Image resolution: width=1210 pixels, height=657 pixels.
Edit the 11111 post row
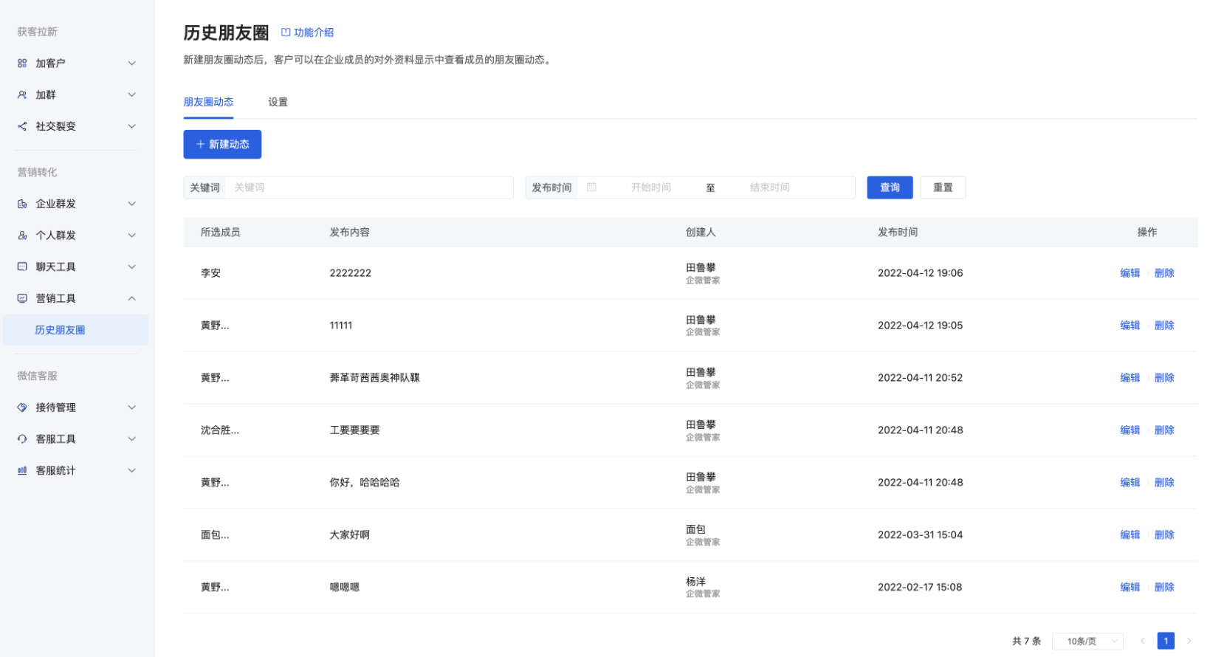(1130, 326)
